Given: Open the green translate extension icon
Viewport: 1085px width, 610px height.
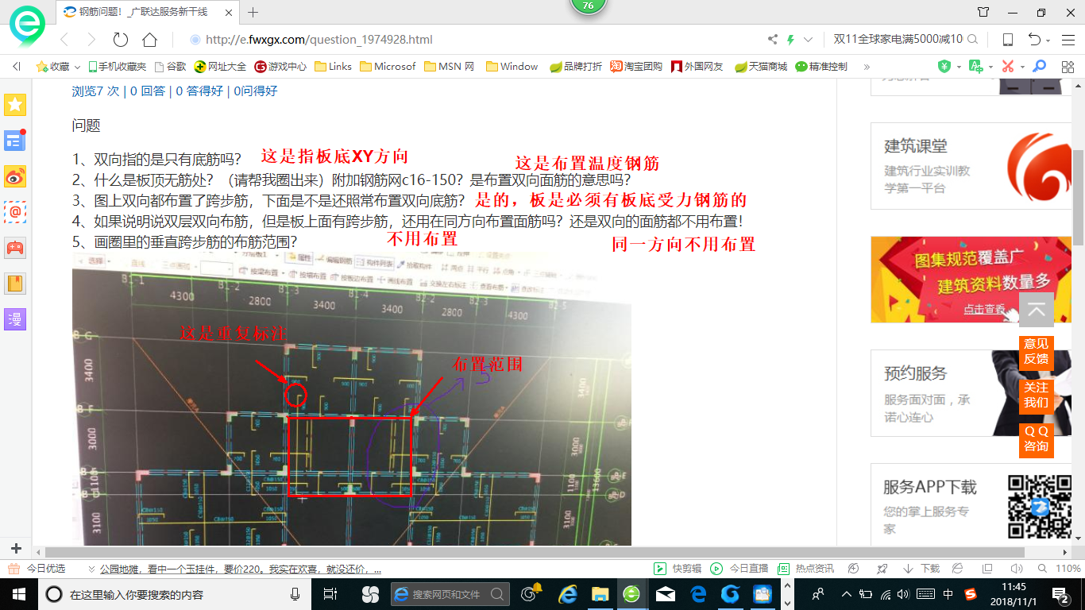Looking at the screenshot, I should (x=975, y=67).
